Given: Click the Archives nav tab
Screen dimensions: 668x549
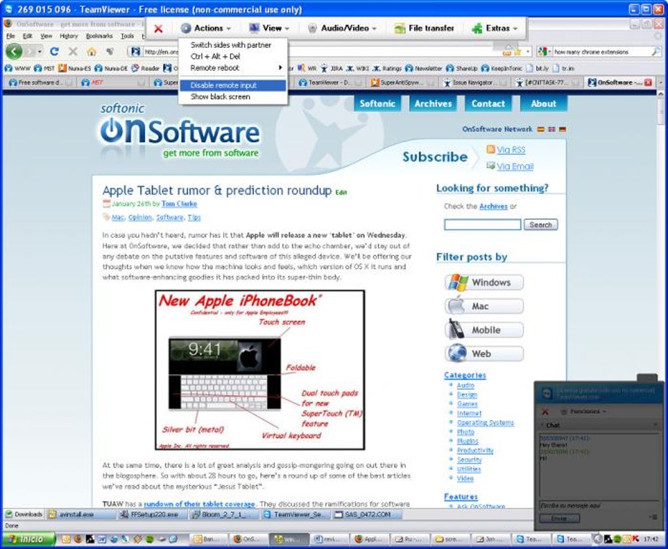Looking at the screenshot, I should coord(433,104).
